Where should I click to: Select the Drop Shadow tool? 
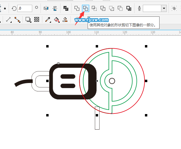(28, 20)
